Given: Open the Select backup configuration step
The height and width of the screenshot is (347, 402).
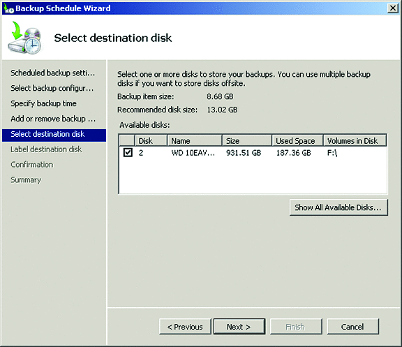Looking at the screenshot, I should (x=52, y=88).
